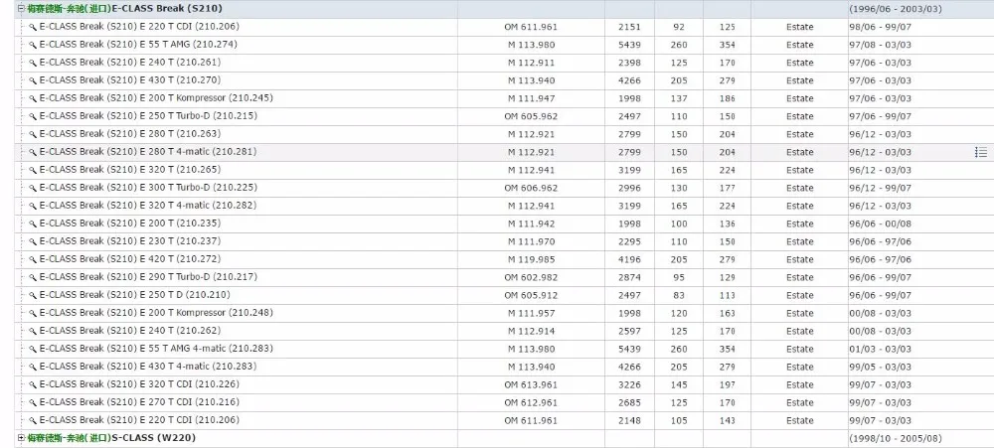
Task: Click the magnifier icon for E 290 T Turbo-D (210.217)
Action: tap(33, 277)
